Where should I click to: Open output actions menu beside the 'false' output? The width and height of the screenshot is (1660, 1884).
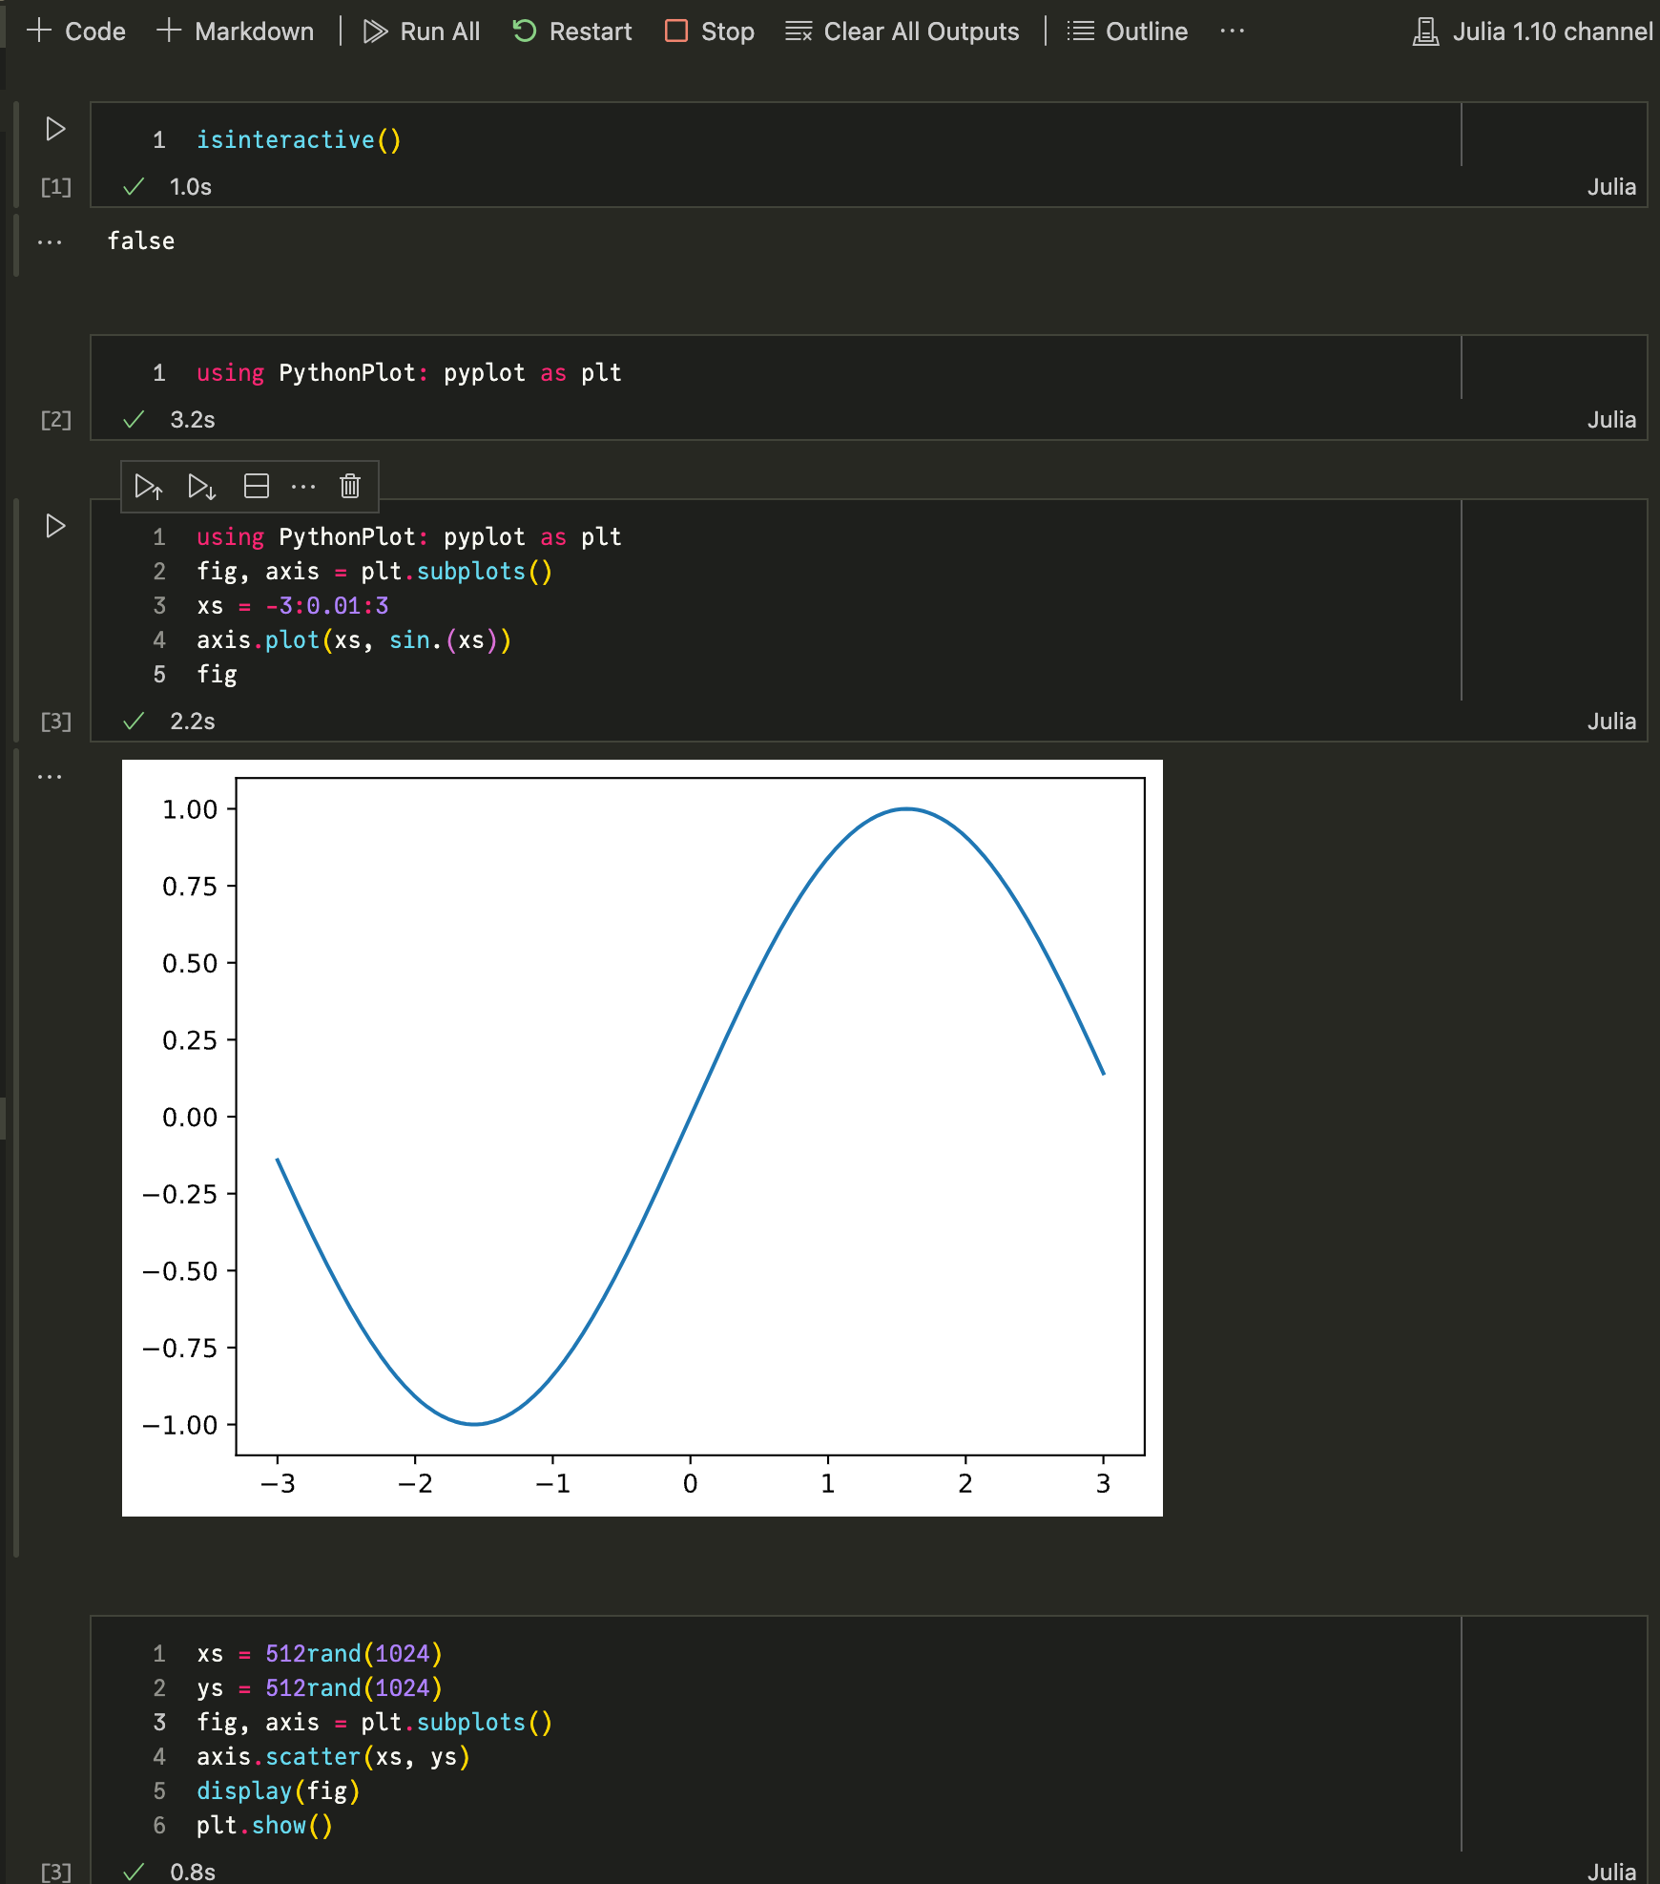pyautogui.click(x=50, y=242)
